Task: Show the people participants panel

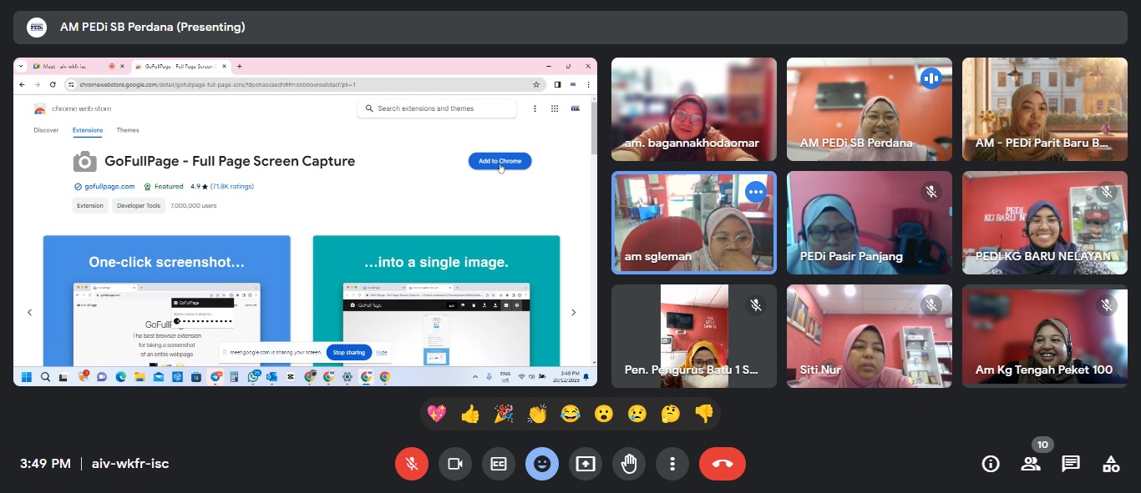Action: 1031,464
